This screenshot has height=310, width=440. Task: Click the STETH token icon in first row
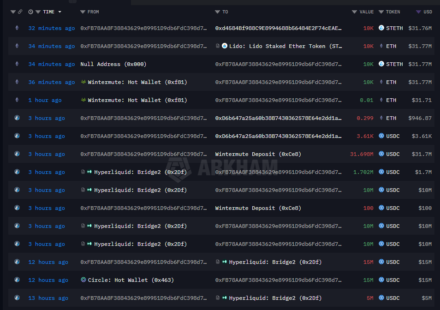tap(381, 28)
